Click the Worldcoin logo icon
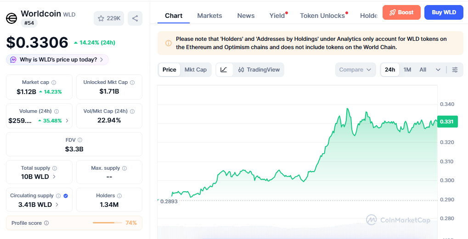 pos(11,18)
